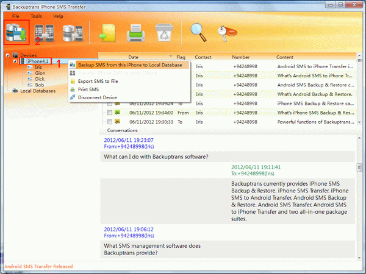Image resolution: width=366 pixels, height=274 pixels.
Task: Open the Tools menu
Action: [x=36, y=16]
